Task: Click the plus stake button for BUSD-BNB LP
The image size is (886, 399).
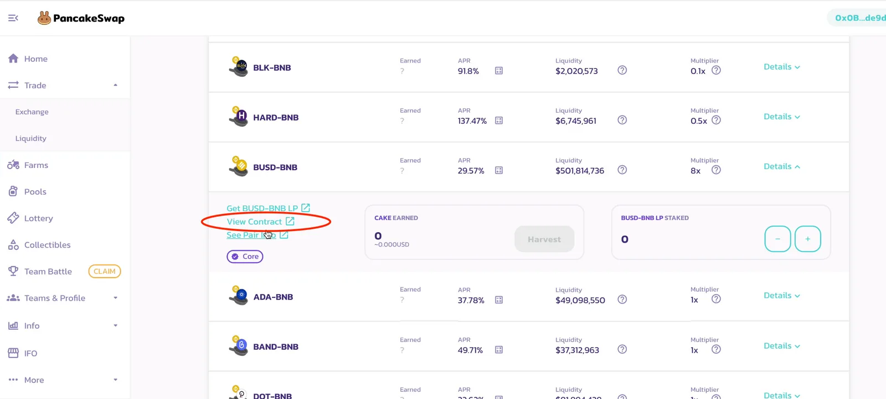Action: click(x=808, y=239)
